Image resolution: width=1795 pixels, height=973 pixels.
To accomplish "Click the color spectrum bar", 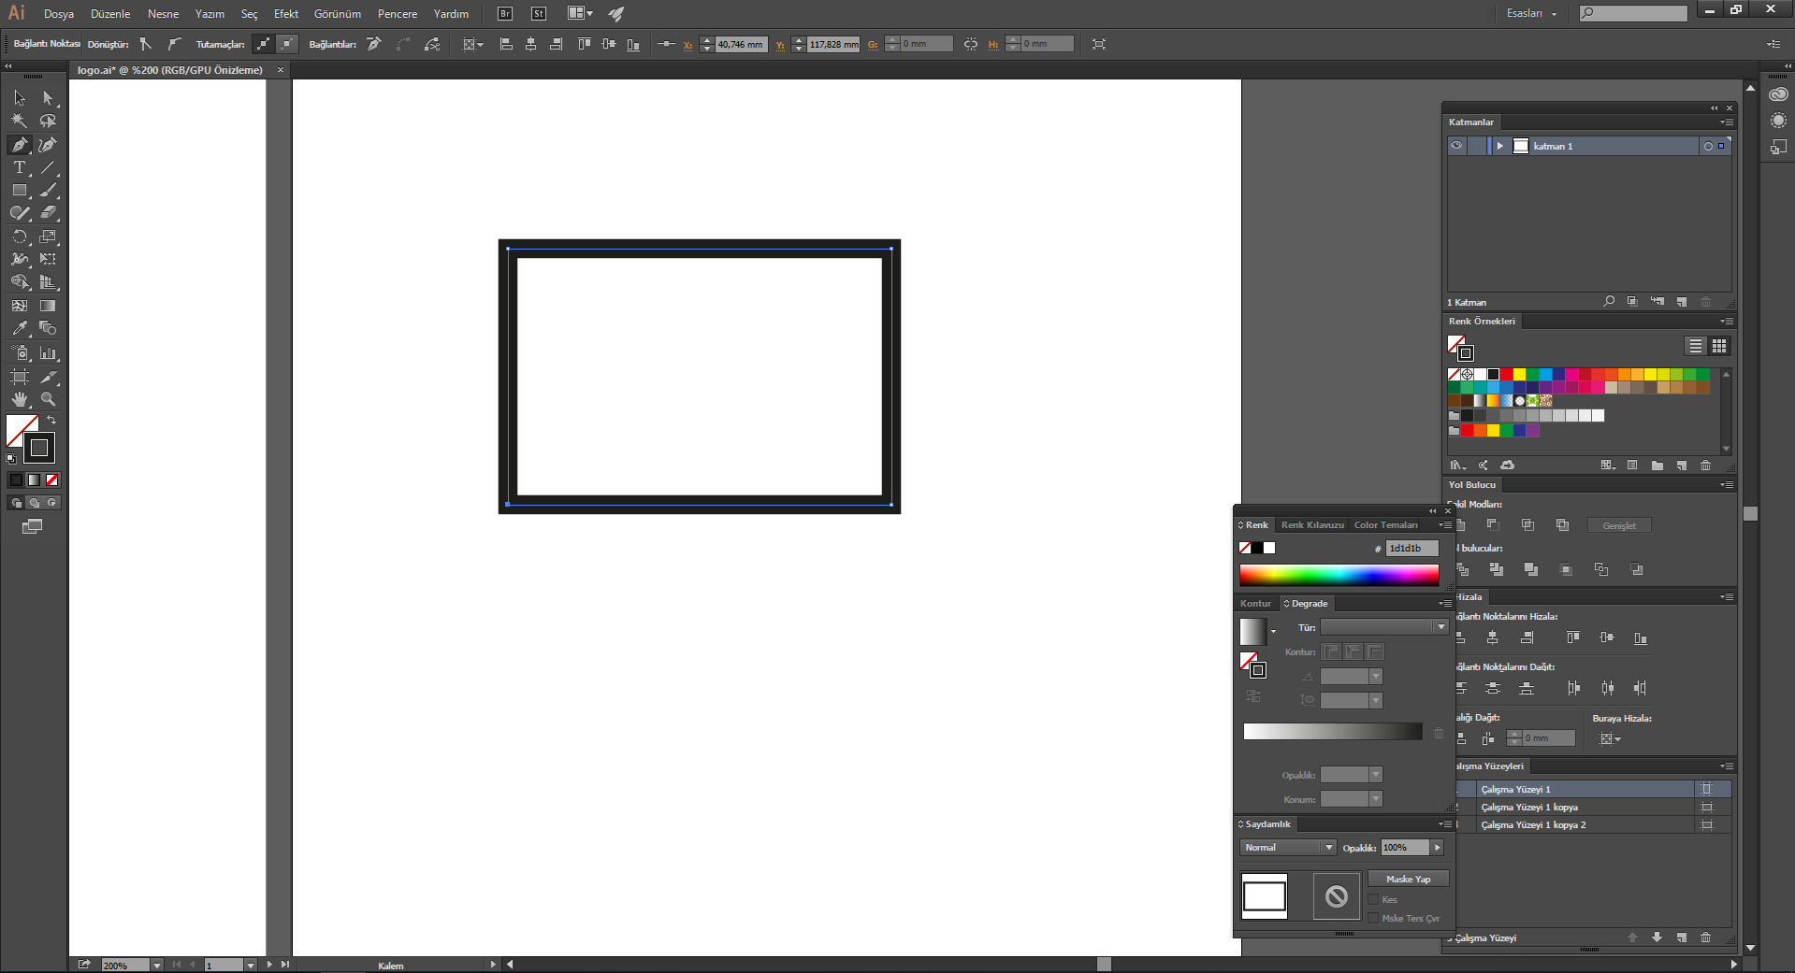I will pyautogui.click(x=1339, y=575).
